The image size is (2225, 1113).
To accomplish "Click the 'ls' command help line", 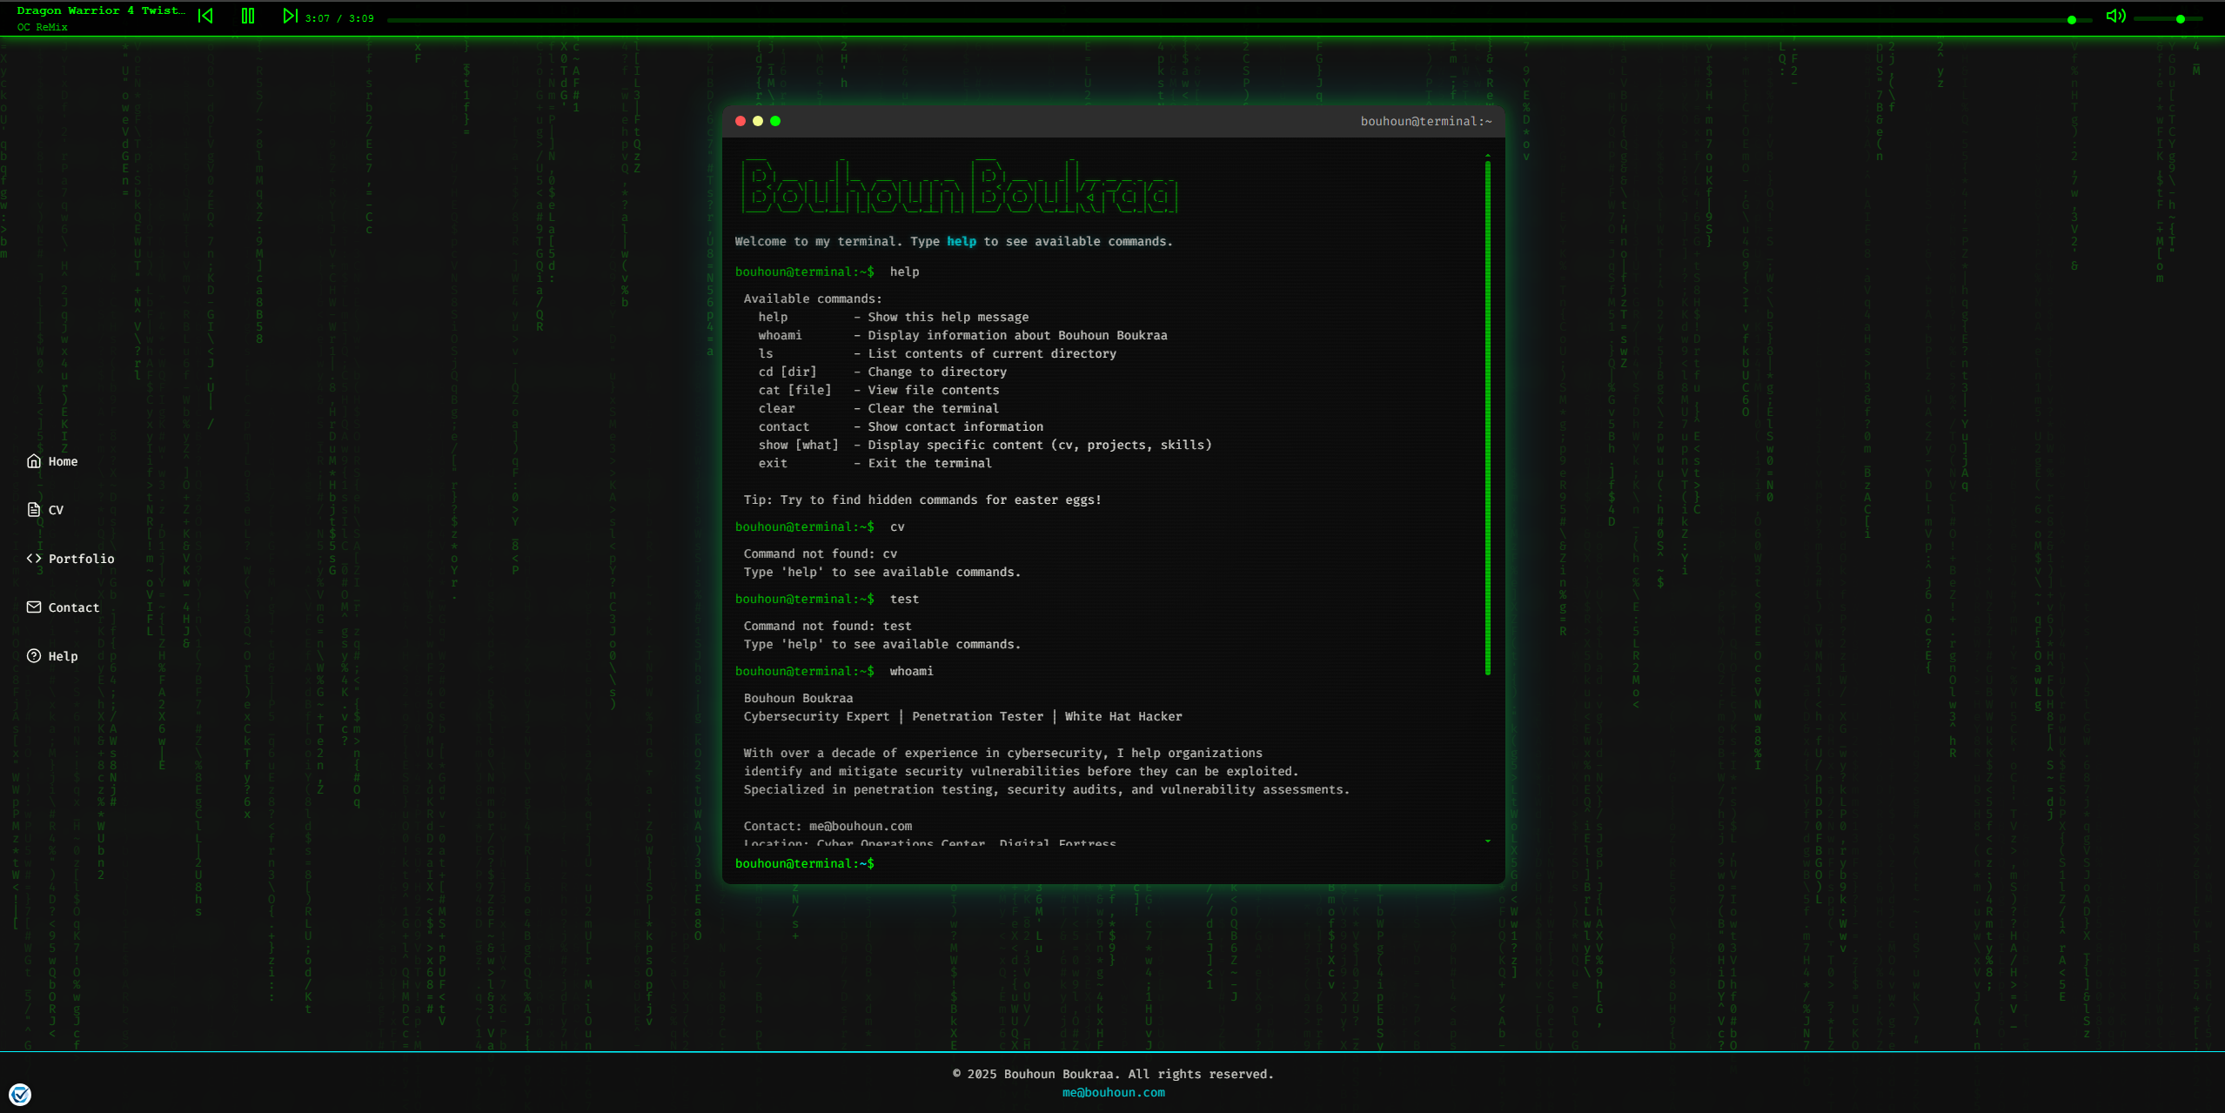I will 936,354.
